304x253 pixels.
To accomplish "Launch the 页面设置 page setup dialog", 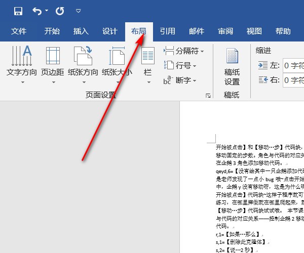I will [x=207, y=95].
